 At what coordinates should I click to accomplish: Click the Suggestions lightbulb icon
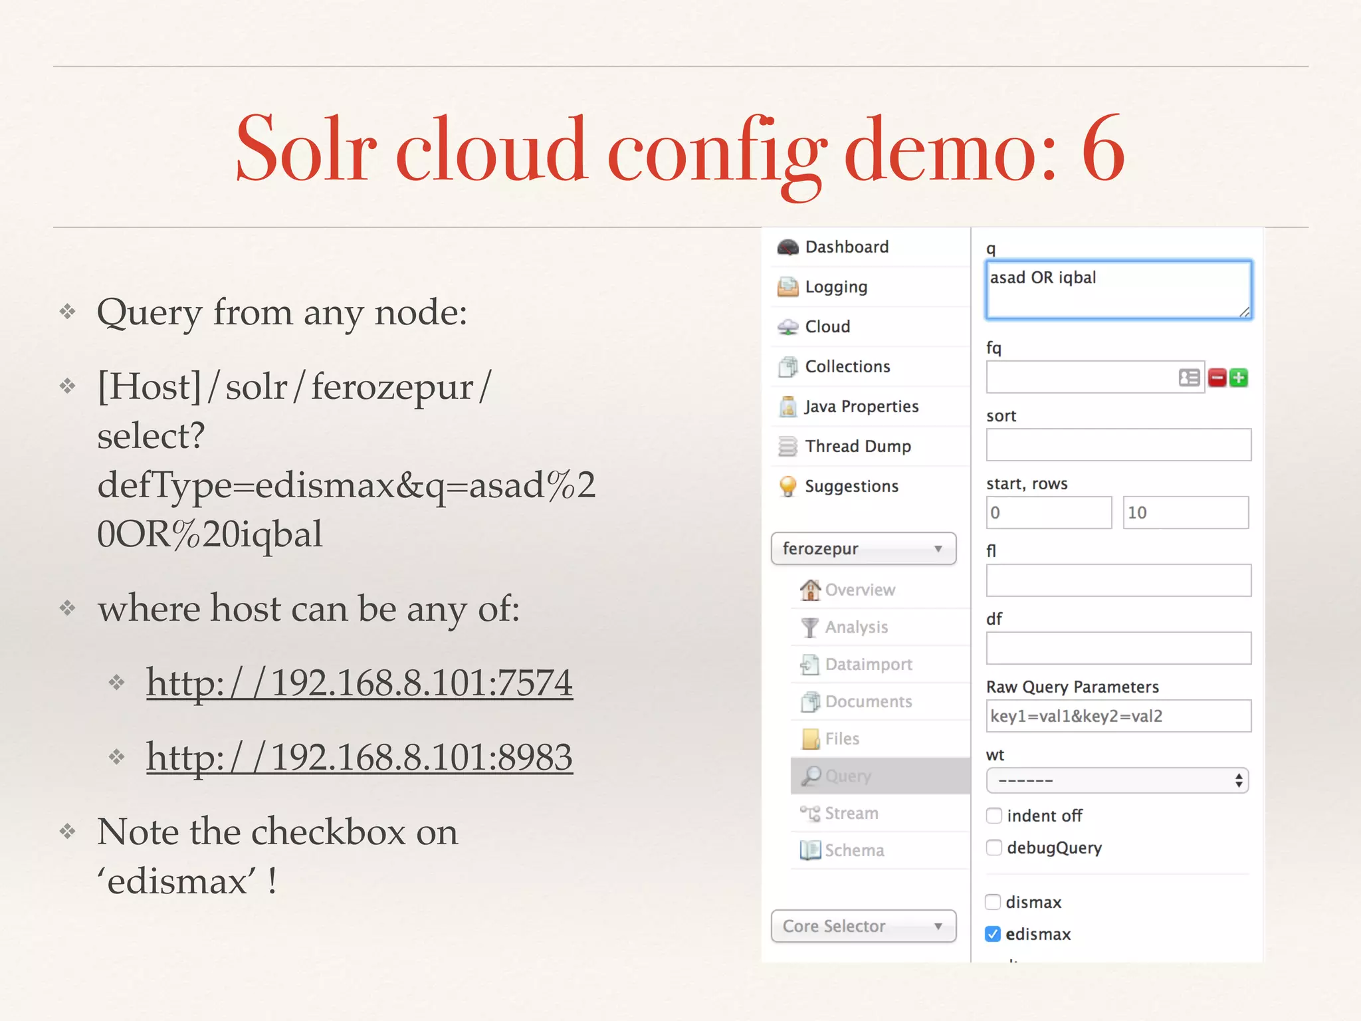pos(787,487)
